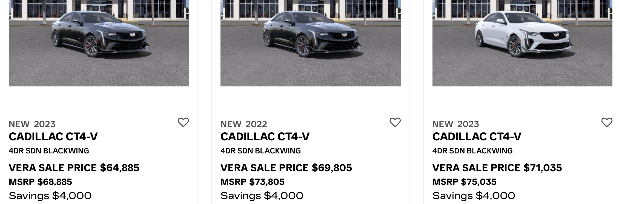
Task: Click 4DR SDN Blackwing under the 2022 model
Action: pyautogui.click(x=260, y=151)
